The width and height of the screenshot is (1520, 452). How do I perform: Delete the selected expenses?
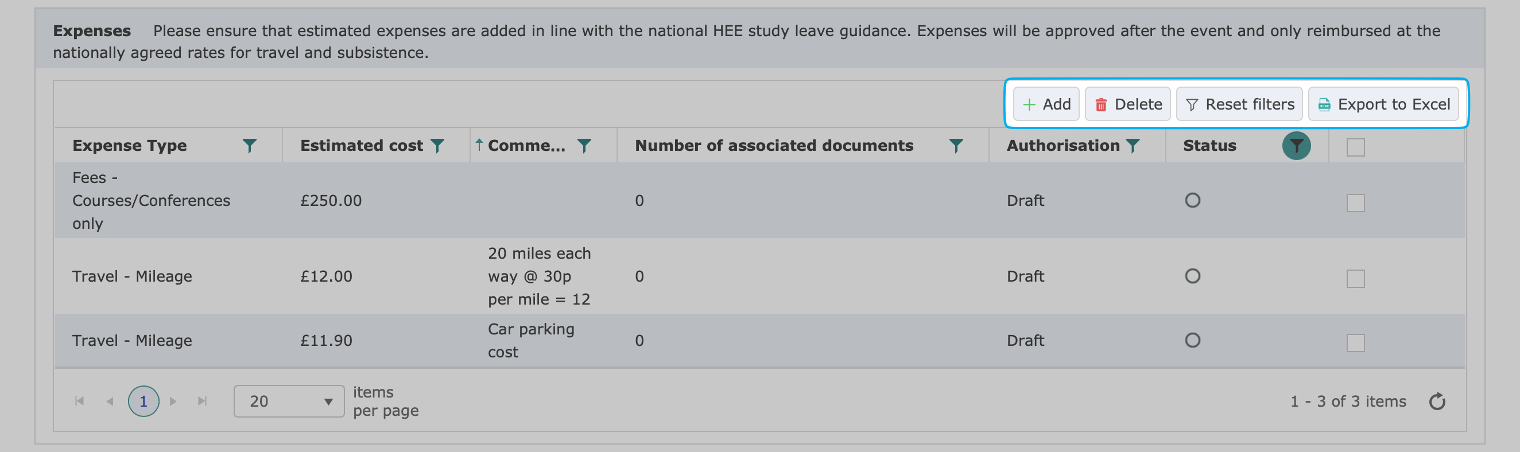[1127, 104]
